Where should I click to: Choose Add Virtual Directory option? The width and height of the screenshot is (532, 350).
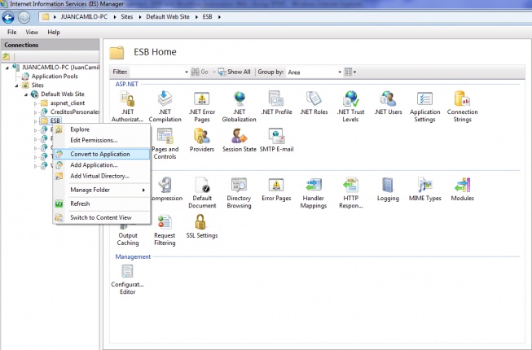(x=102, y=176)
